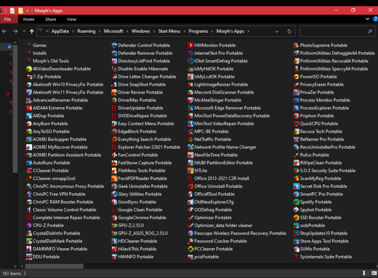Open Quick Access Toolbar customize dropdown
378x278 pixels.
coord(27,11)
